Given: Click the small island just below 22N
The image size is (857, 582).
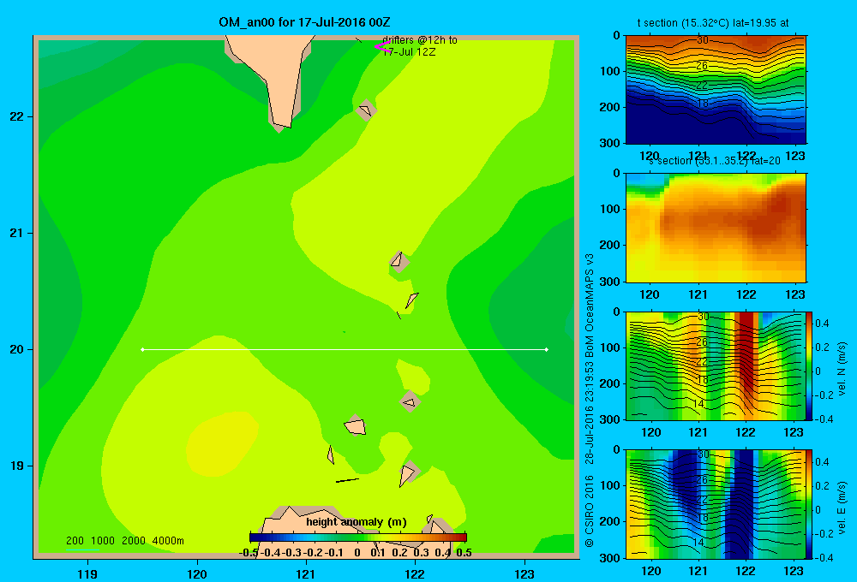Looking at the screenshot, I should pyautogui.click(x=366, y=110).
